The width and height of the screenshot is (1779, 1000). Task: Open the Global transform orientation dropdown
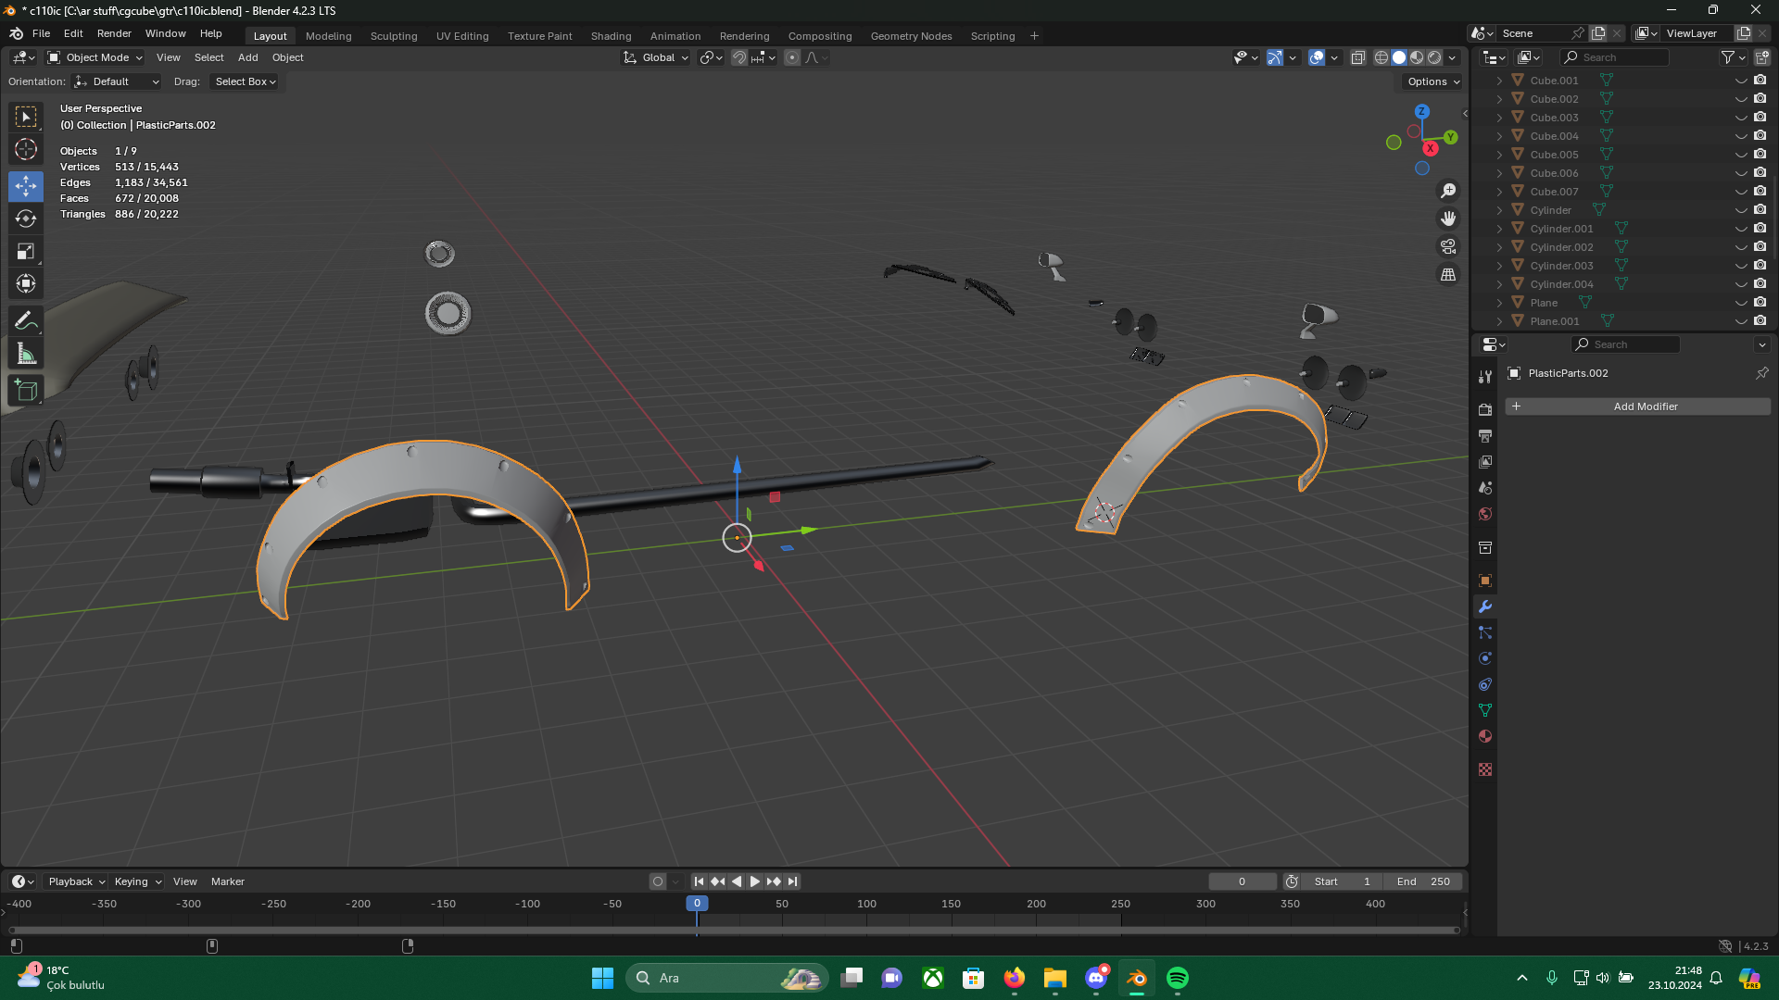click(657, 57)
